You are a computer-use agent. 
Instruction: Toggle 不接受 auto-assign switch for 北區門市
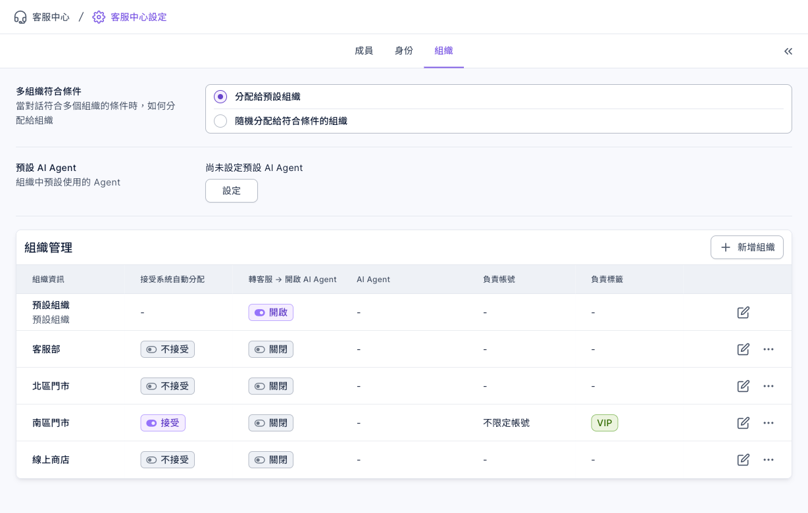click(x=167, y=386)
